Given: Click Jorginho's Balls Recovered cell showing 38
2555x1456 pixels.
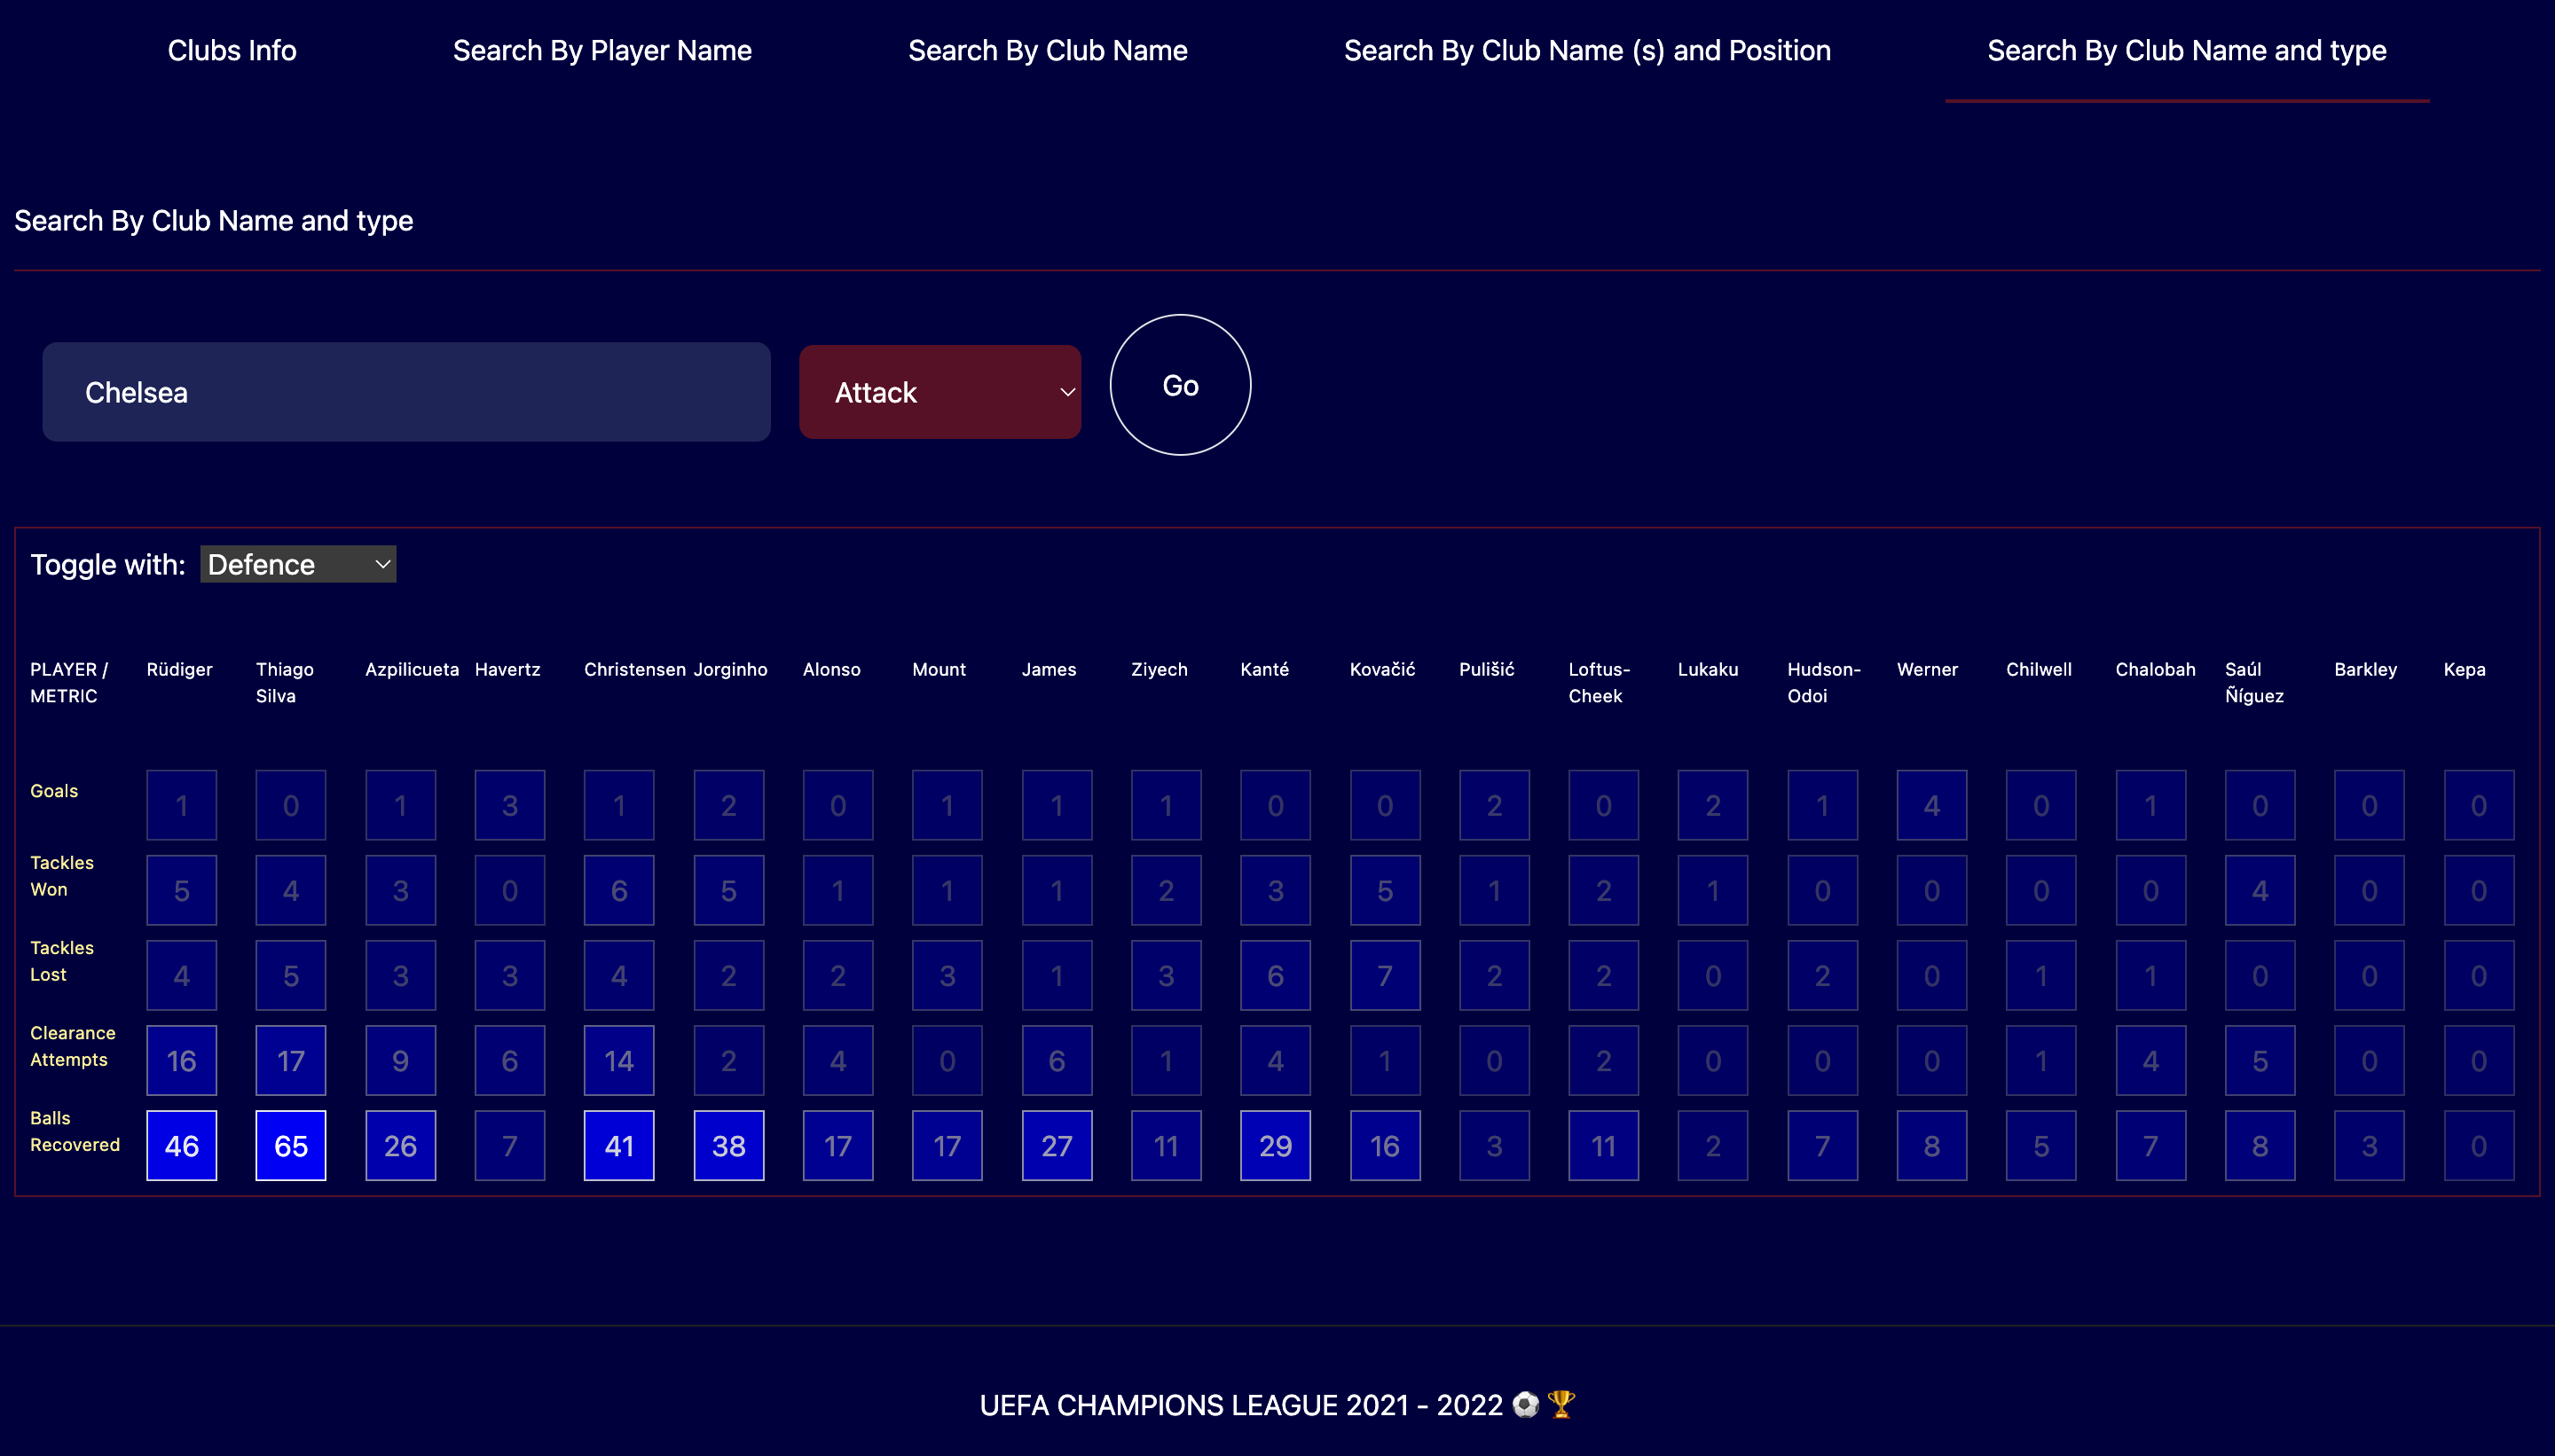Looking at the screenshot, I should click(x=728, y=1145).
